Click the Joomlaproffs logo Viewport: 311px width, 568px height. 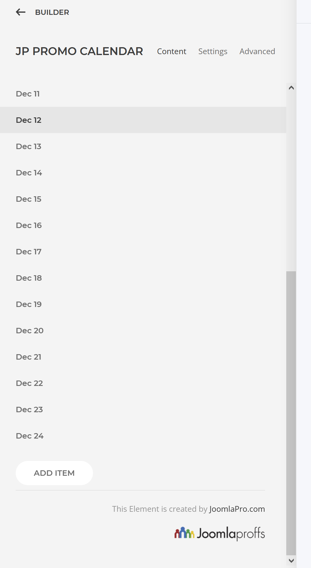(220, 534)
